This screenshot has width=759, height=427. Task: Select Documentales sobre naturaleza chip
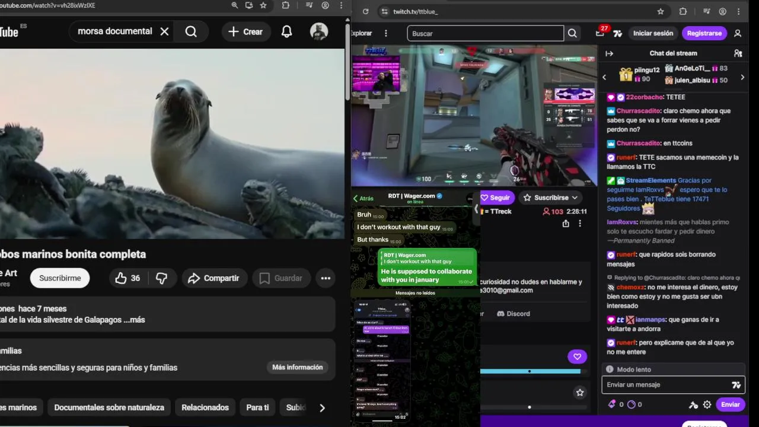tap(109, 407)
